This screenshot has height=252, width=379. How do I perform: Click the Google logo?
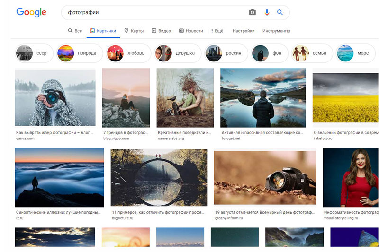31,12
